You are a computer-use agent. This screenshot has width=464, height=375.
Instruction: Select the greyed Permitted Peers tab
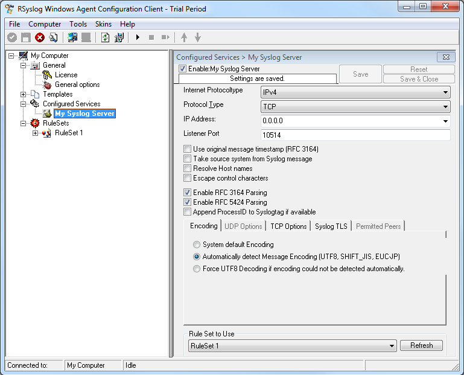click(x=378, y=226)
